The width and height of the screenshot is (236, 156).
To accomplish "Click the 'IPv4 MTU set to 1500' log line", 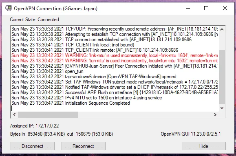I will 87,98.
